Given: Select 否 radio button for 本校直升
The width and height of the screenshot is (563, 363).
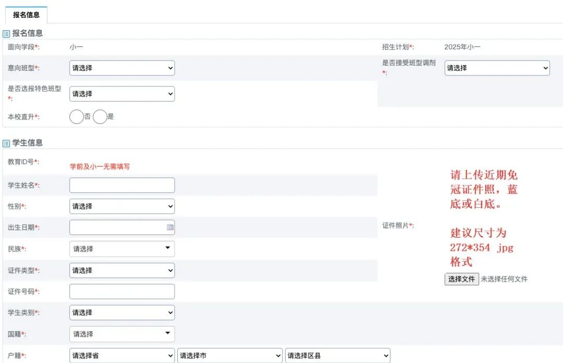Looking at the screenshot, I should 77,117.
